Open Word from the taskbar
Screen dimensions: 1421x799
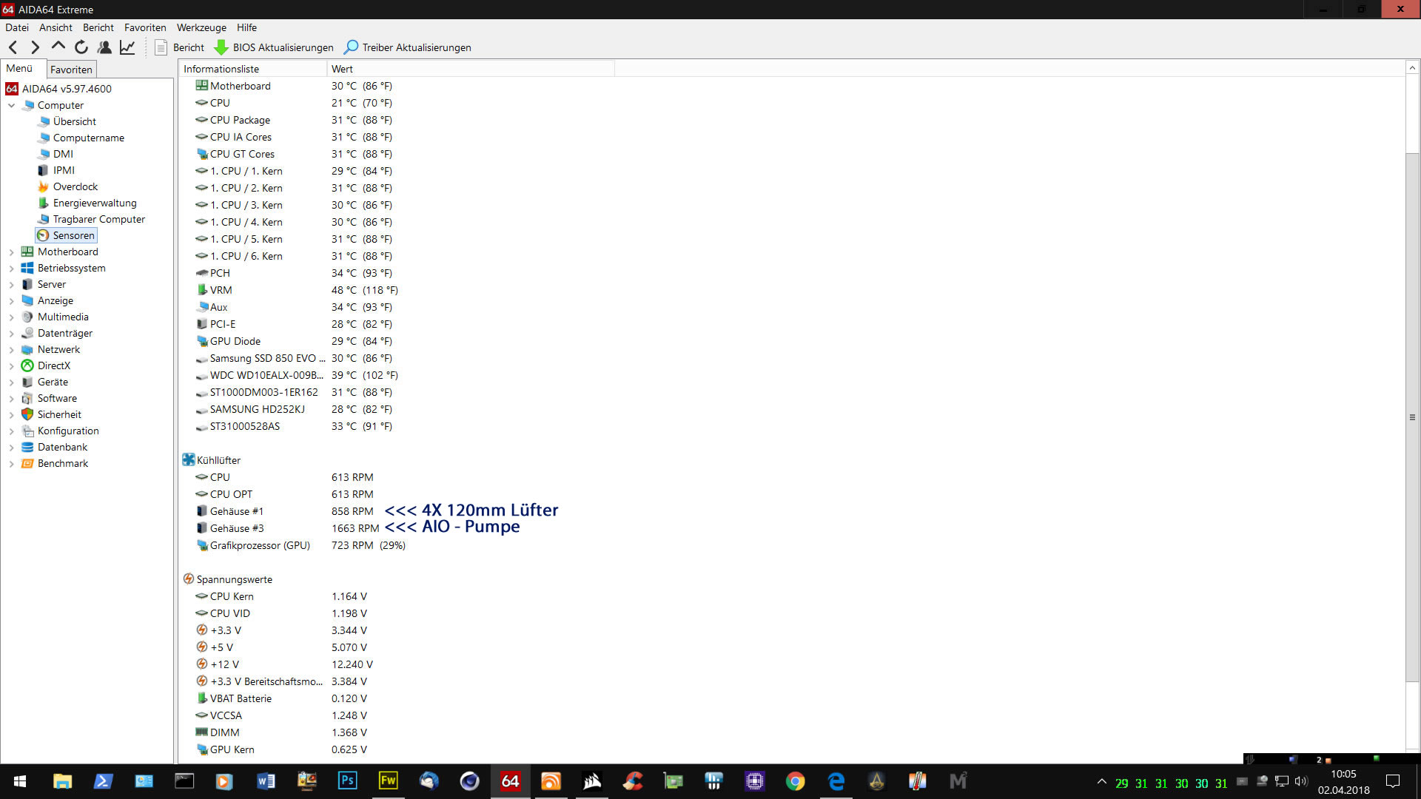pos(266,781)
